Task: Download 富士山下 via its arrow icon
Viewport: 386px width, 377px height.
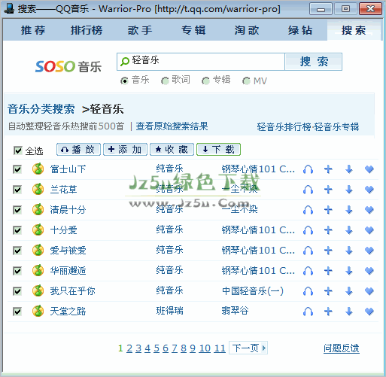Action: (x=349, y=169)
